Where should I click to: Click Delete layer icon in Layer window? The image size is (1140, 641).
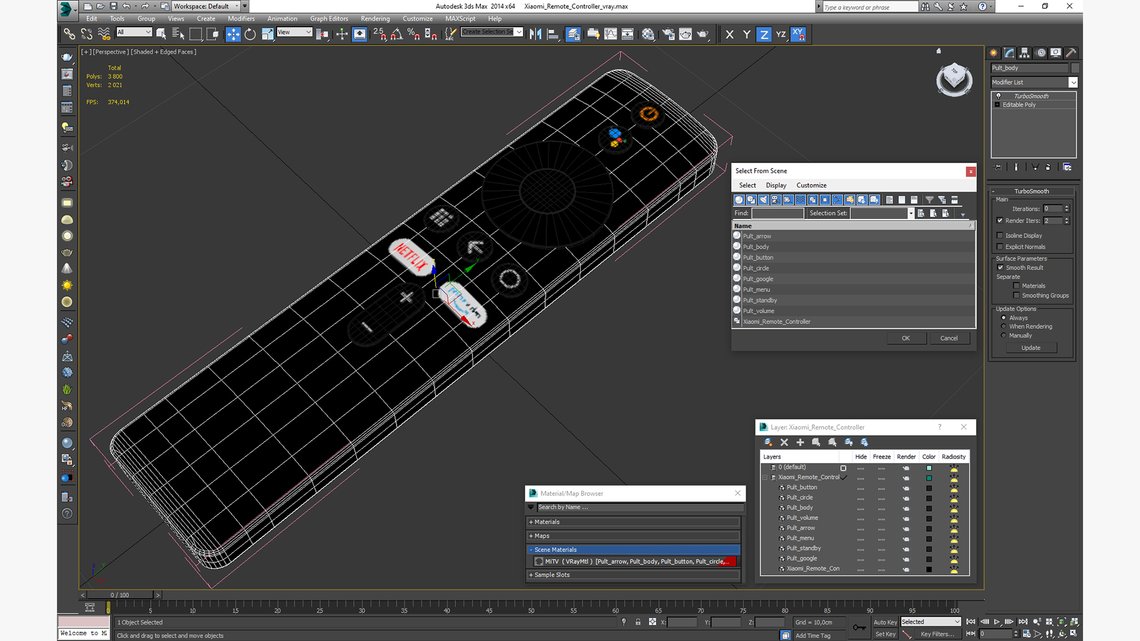click(784, 442)
